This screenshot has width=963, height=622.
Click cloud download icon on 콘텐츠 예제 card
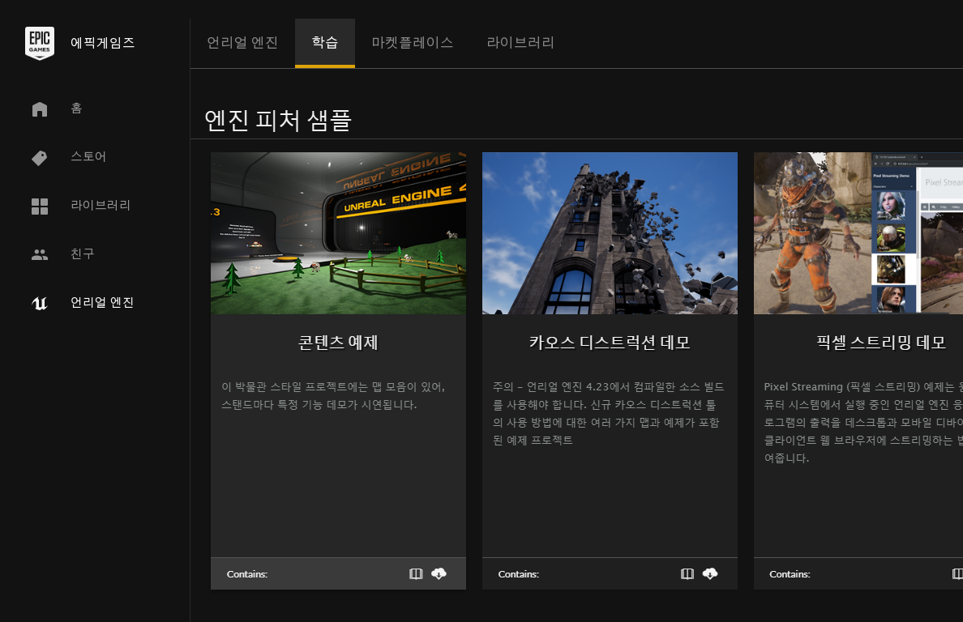coord(439,573)
